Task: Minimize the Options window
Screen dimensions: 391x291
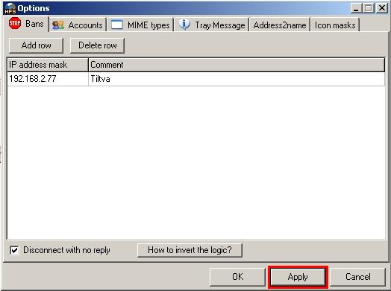Action: [x=356, y=8]
